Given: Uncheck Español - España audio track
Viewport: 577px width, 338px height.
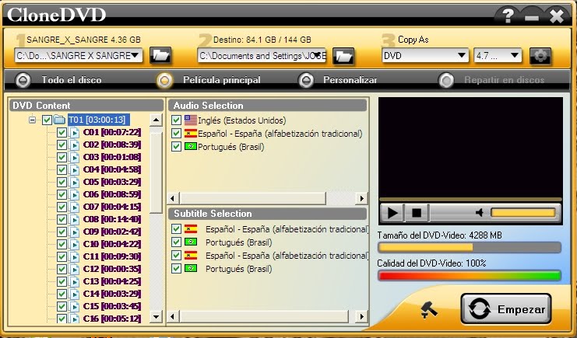Looking at the screenshot, I should coord(176,133).
